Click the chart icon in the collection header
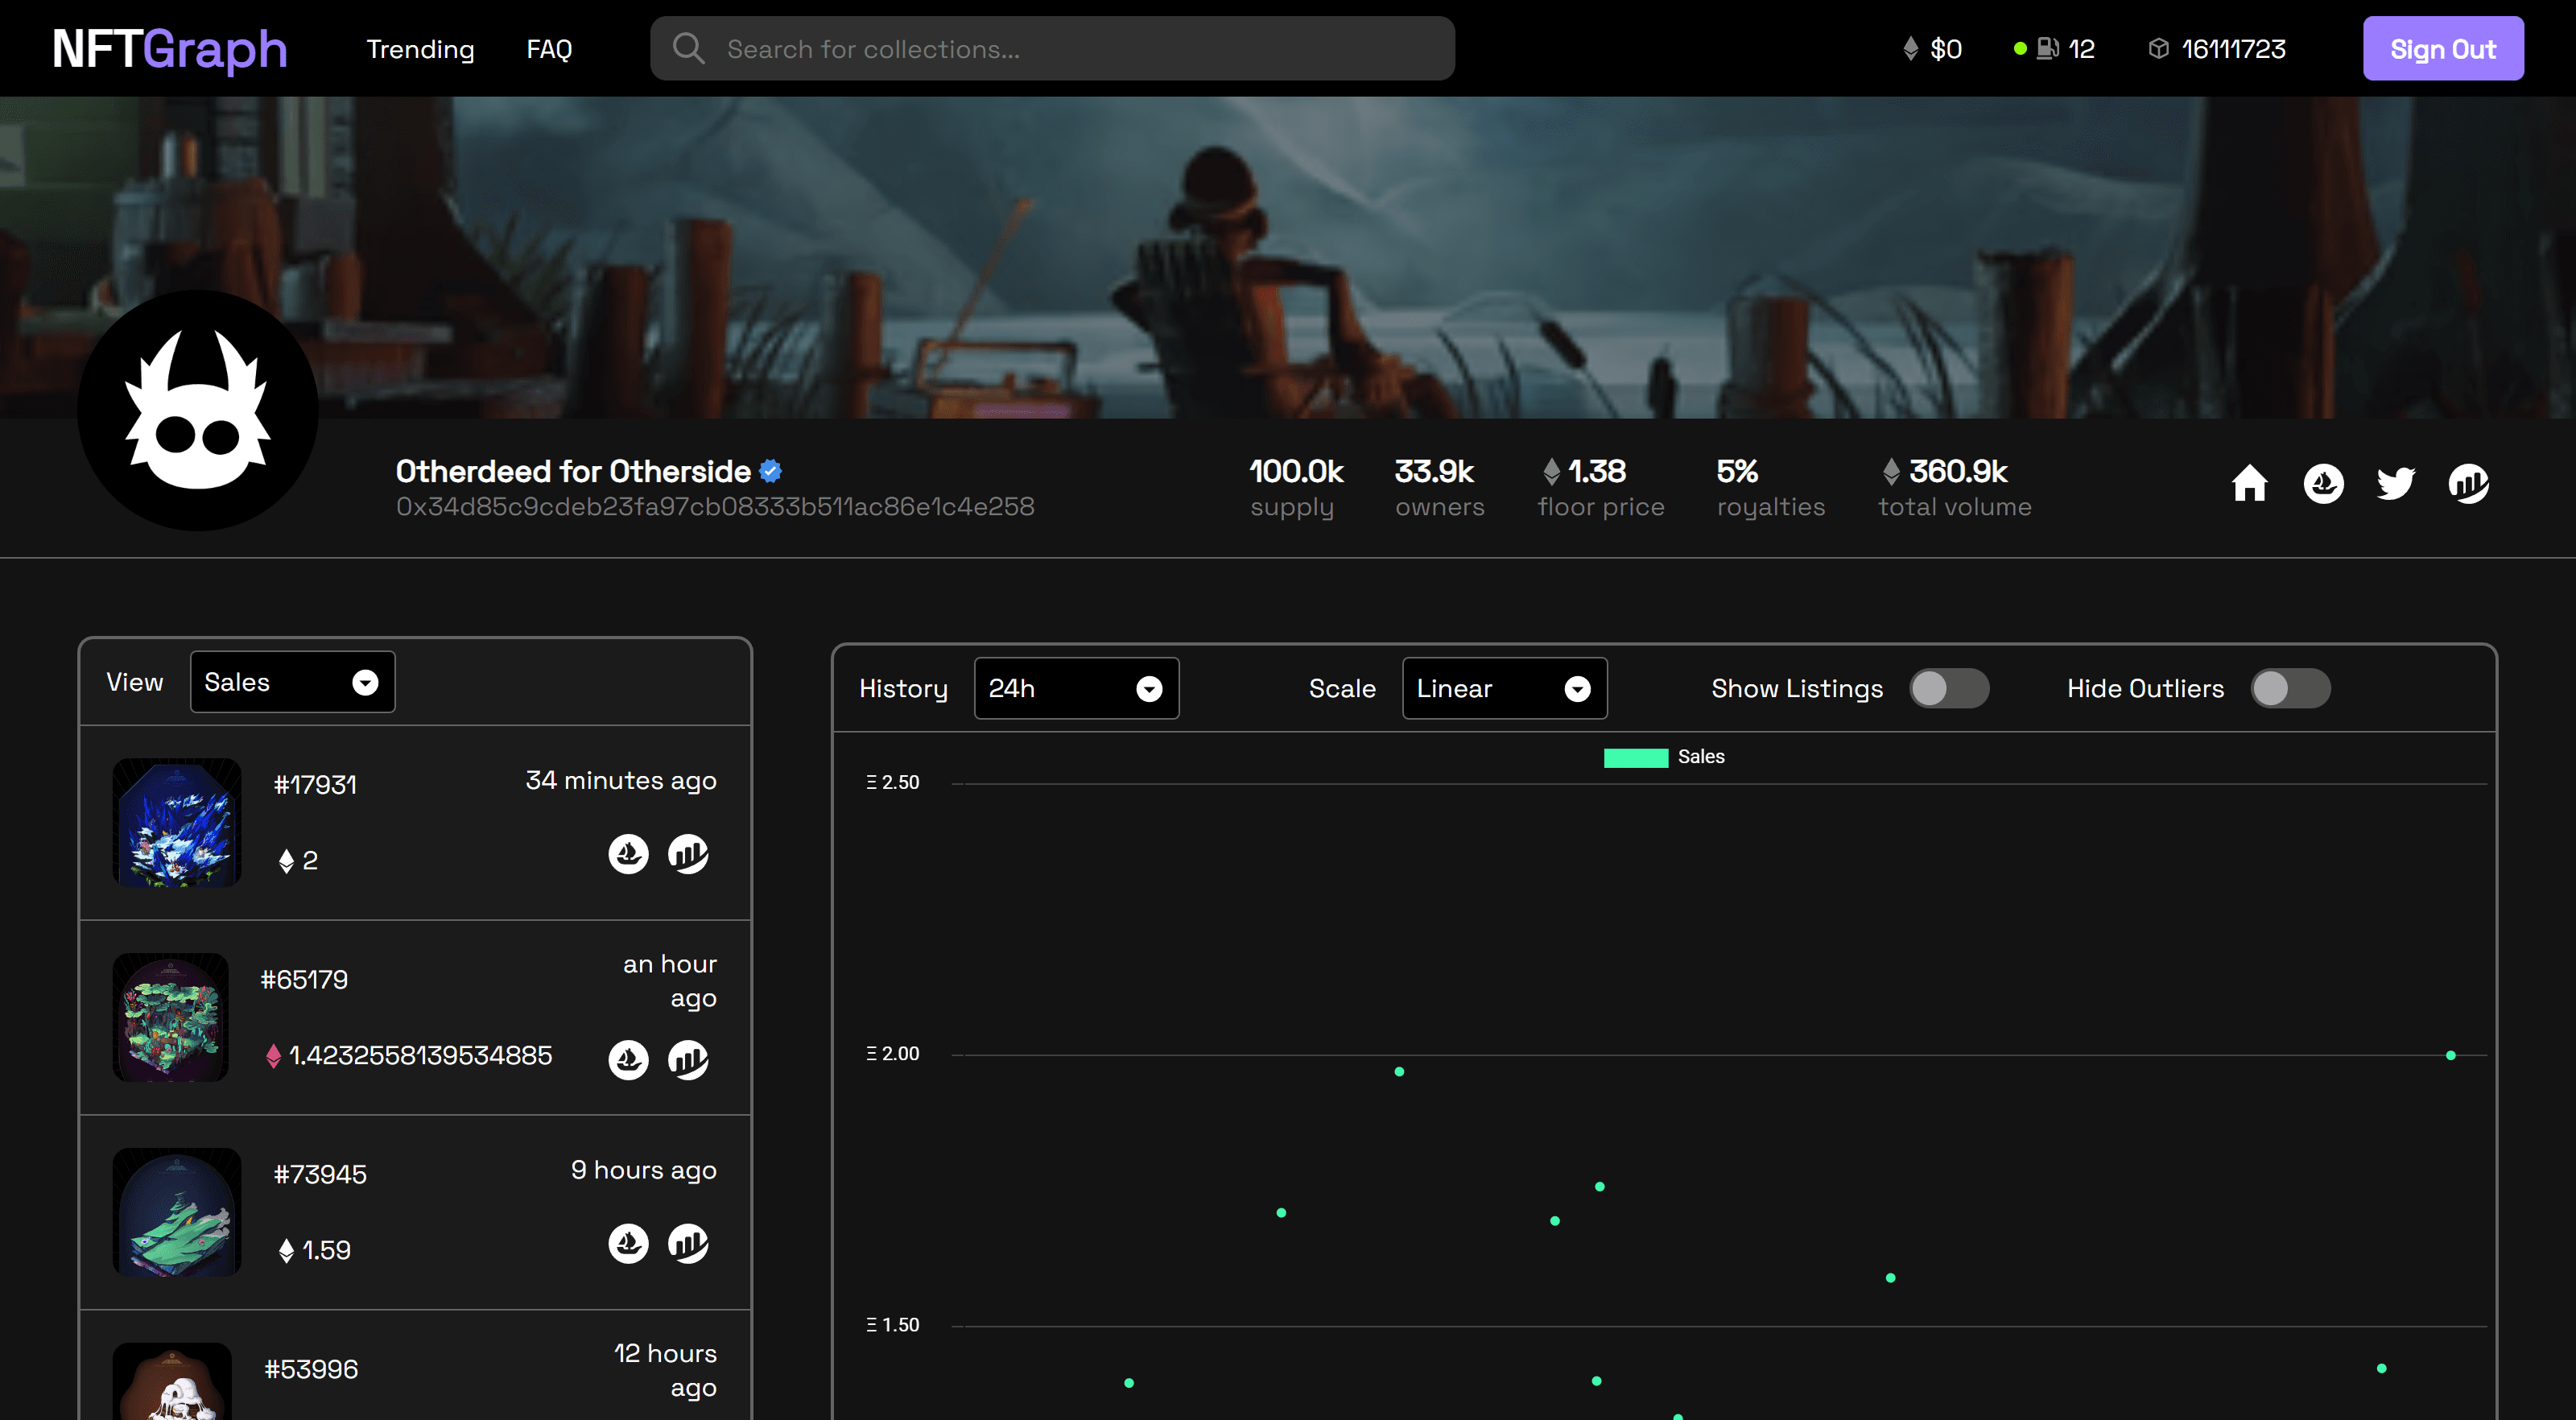 tap(2468, 484)
